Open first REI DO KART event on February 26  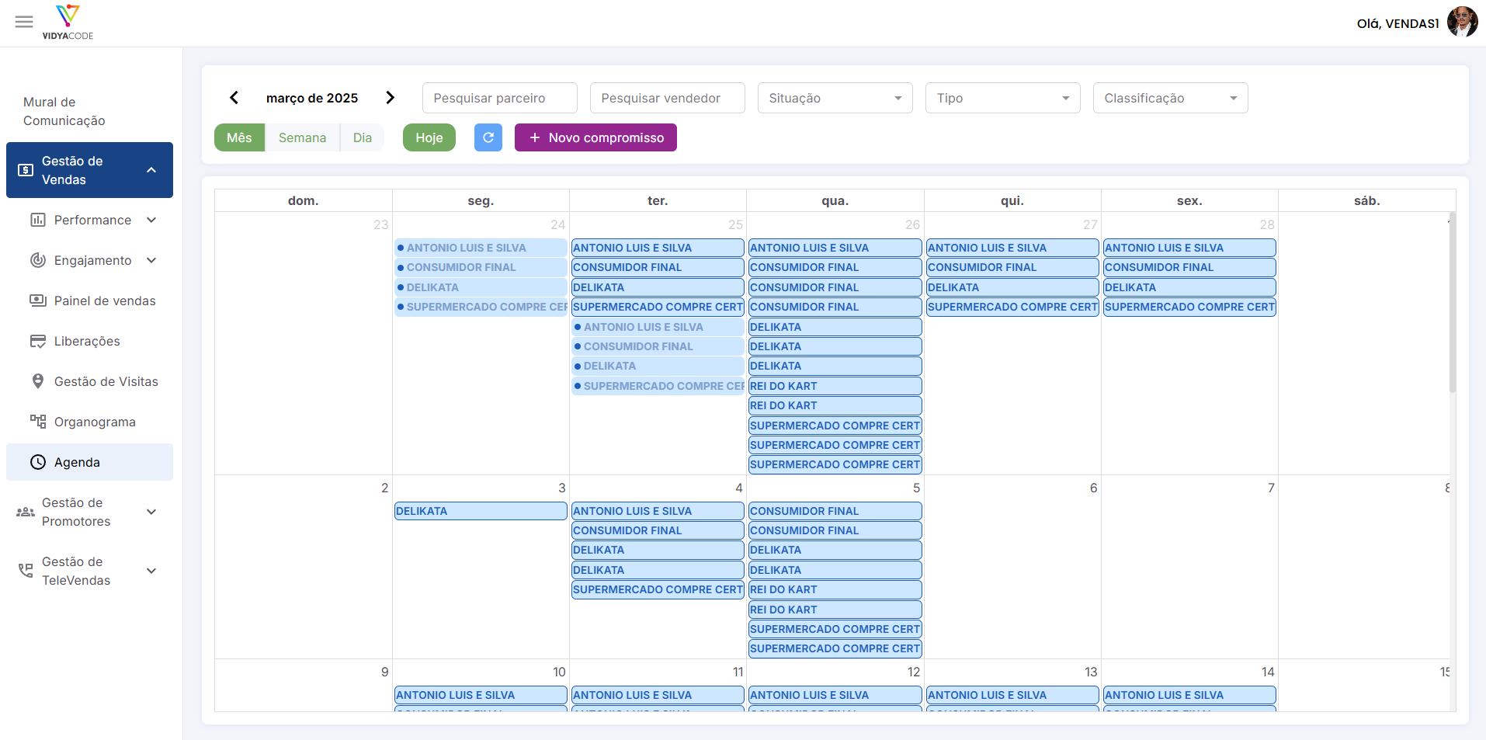coord(835,386)
